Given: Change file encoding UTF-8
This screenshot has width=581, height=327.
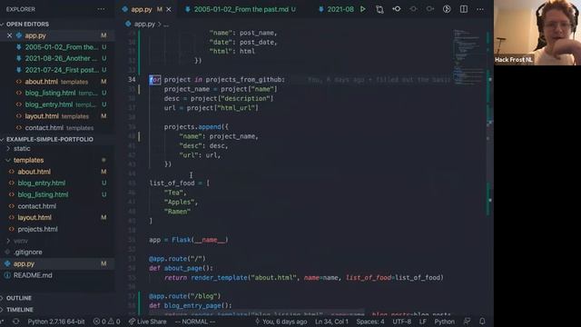Looking at the screenshot, I should click(401, 322).
